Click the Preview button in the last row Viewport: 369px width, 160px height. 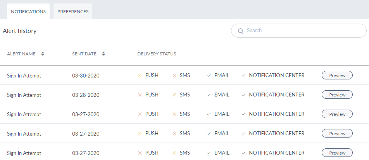click(x=337, y=153)
